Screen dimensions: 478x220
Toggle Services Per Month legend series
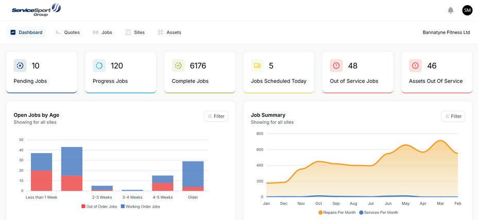(x=379, y=212)
